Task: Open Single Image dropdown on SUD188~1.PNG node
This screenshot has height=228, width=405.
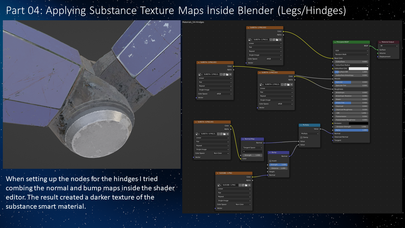Action: point(234,201)
